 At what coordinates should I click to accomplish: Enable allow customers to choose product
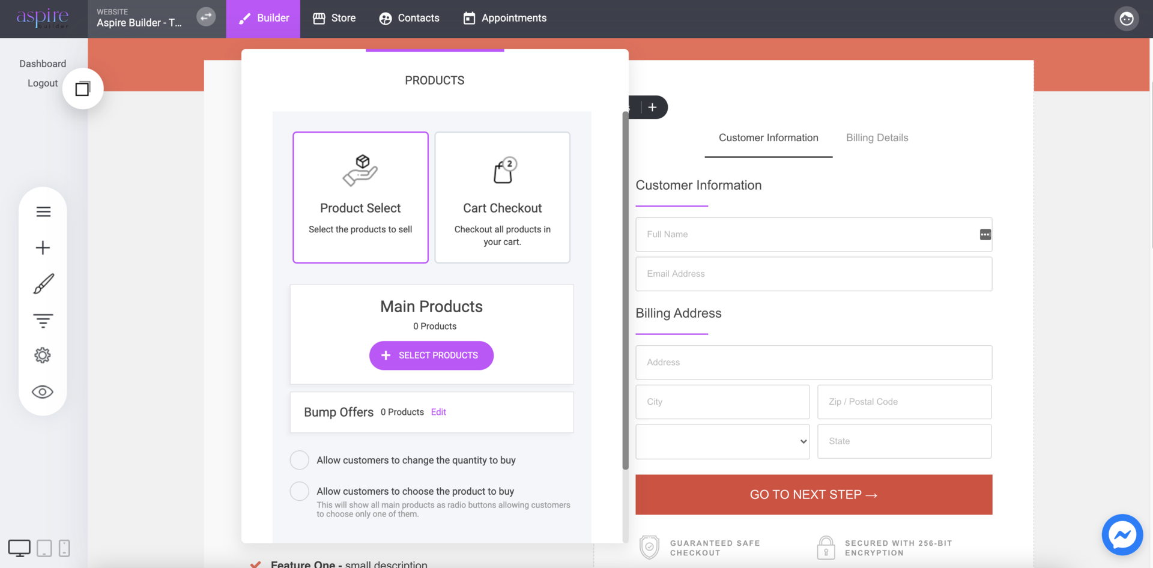coord(300,491)
